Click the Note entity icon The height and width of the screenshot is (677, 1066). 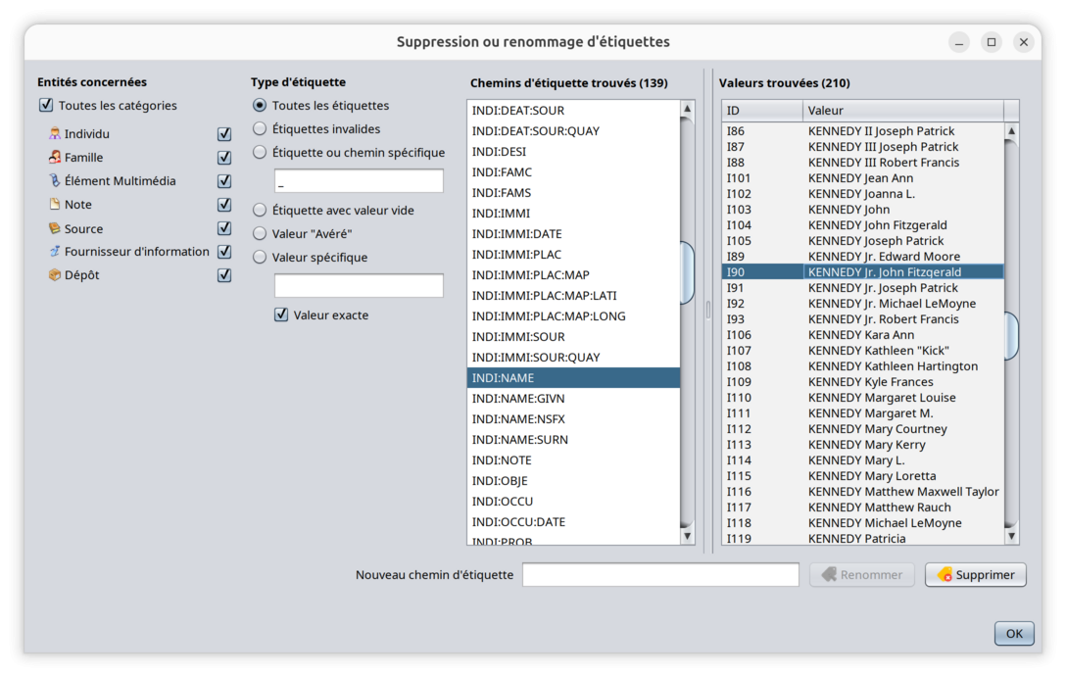[x=55, y=205]
